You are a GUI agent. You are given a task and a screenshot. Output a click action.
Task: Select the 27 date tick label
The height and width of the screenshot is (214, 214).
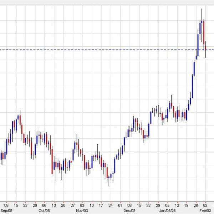point(73,205)
